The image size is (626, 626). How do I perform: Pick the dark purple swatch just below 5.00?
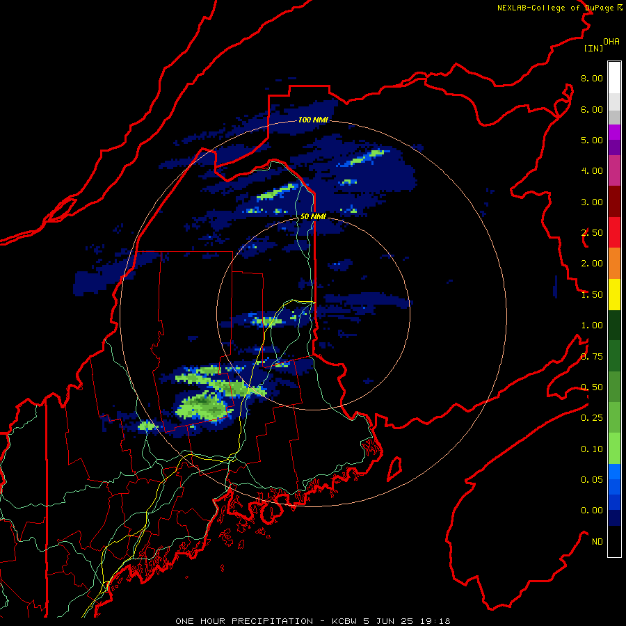(614, 147)
